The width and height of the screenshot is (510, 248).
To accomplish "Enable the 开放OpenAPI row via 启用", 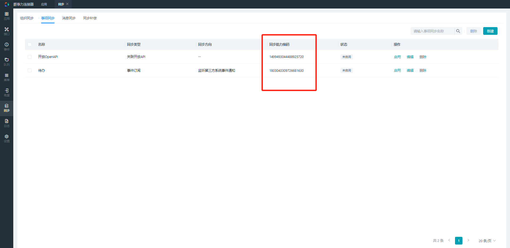I will (x=397, y=57).
